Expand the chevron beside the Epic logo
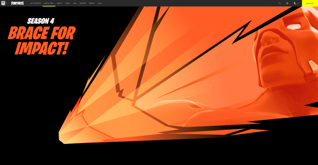 7,3
